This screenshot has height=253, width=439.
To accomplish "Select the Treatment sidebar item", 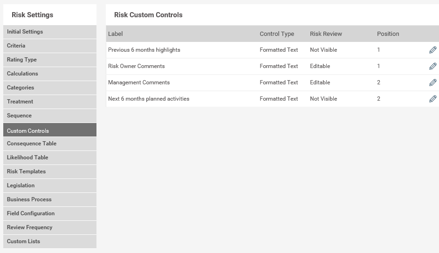I will (50, 102).
